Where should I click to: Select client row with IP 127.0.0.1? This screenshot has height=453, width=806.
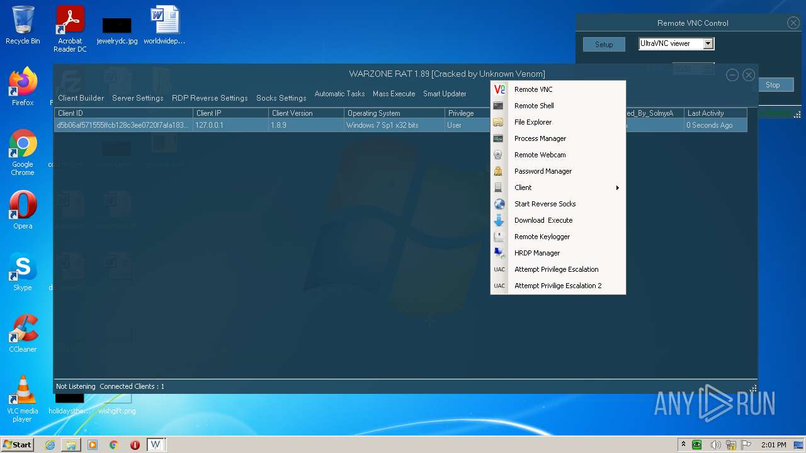[400, 125]
